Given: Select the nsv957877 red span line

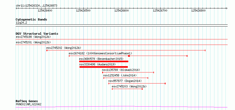Looking at the screenshot, I should coord(137,83).
